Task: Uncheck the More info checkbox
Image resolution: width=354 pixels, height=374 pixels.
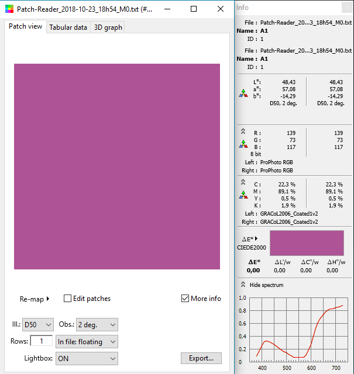Action: click(185, 299)
